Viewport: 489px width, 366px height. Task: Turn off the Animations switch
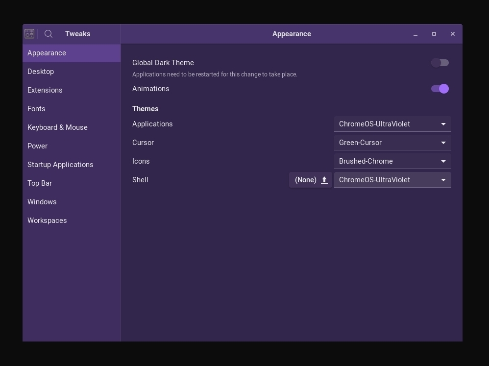(x=440, y=89)
